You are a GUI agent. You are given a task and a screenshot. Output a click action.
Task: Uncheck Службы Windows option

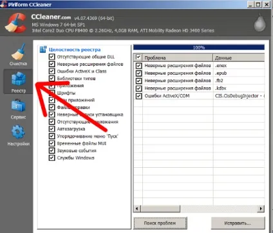tap(52, 157)
